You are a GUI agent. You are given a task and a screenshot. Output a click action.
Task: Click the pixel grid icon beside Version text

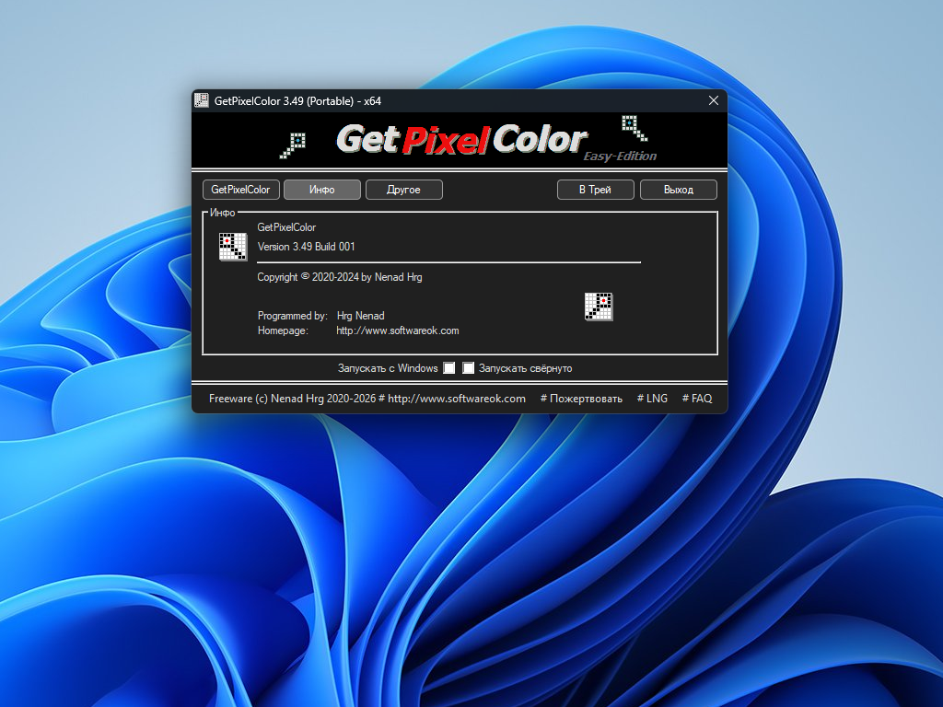(233, 247)
